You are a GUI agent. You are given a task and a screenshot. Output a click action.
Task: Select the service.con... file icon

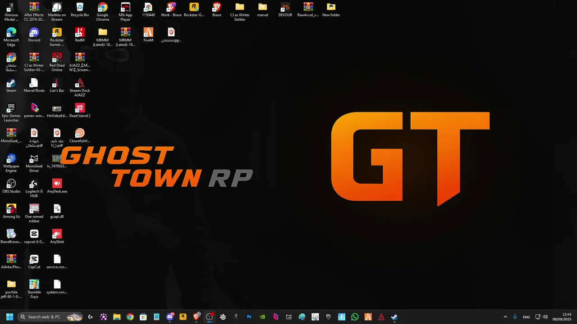57,262
